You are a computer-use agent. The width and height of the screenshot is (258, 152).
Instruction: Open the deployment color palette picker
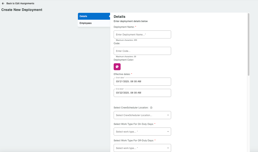117,67
